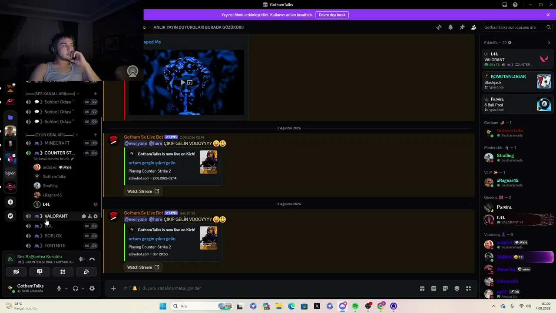Open Discord help icon
556x313 pixels.
[515, 5]
